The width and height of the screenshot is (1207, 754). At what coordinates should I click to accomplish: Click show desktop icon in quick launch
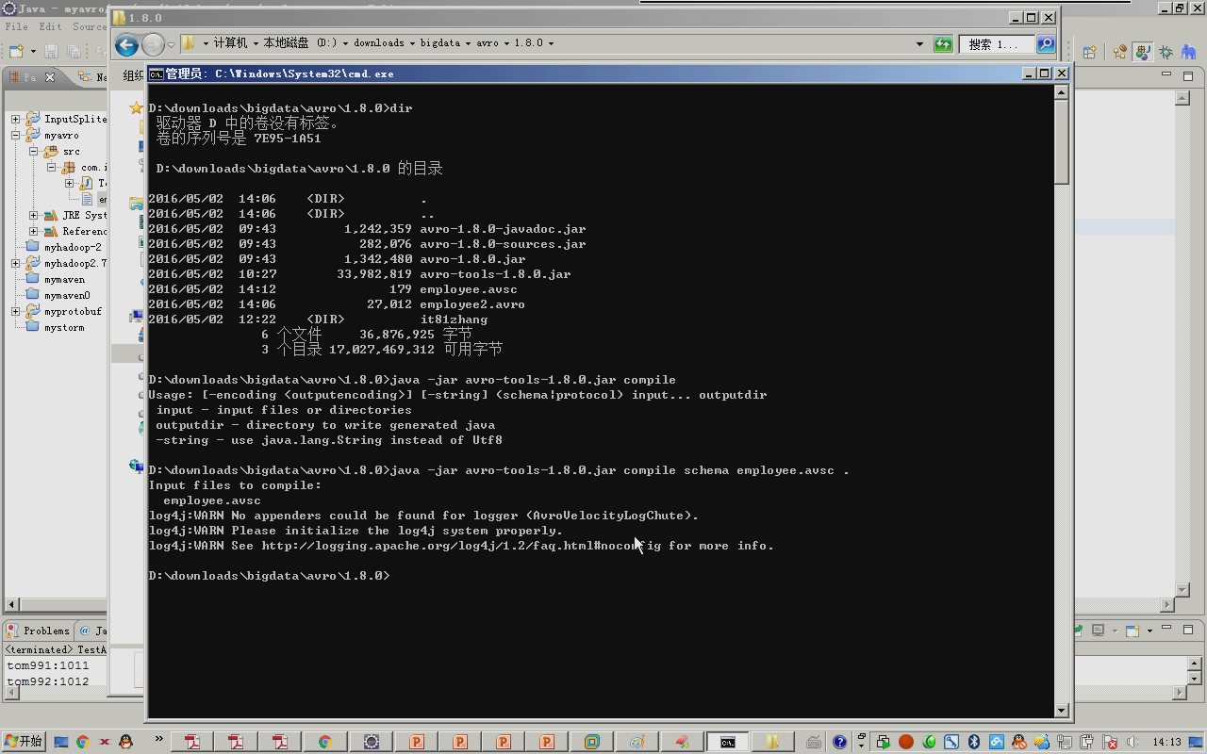coord(61,742)
